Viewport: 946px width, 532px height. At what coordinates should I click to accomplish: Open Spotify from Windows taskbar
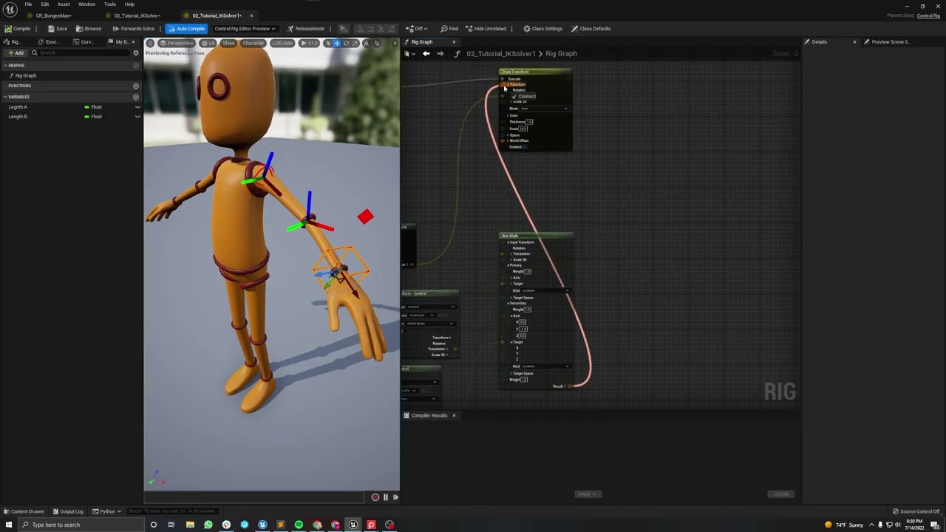click(x=299, y=525)
